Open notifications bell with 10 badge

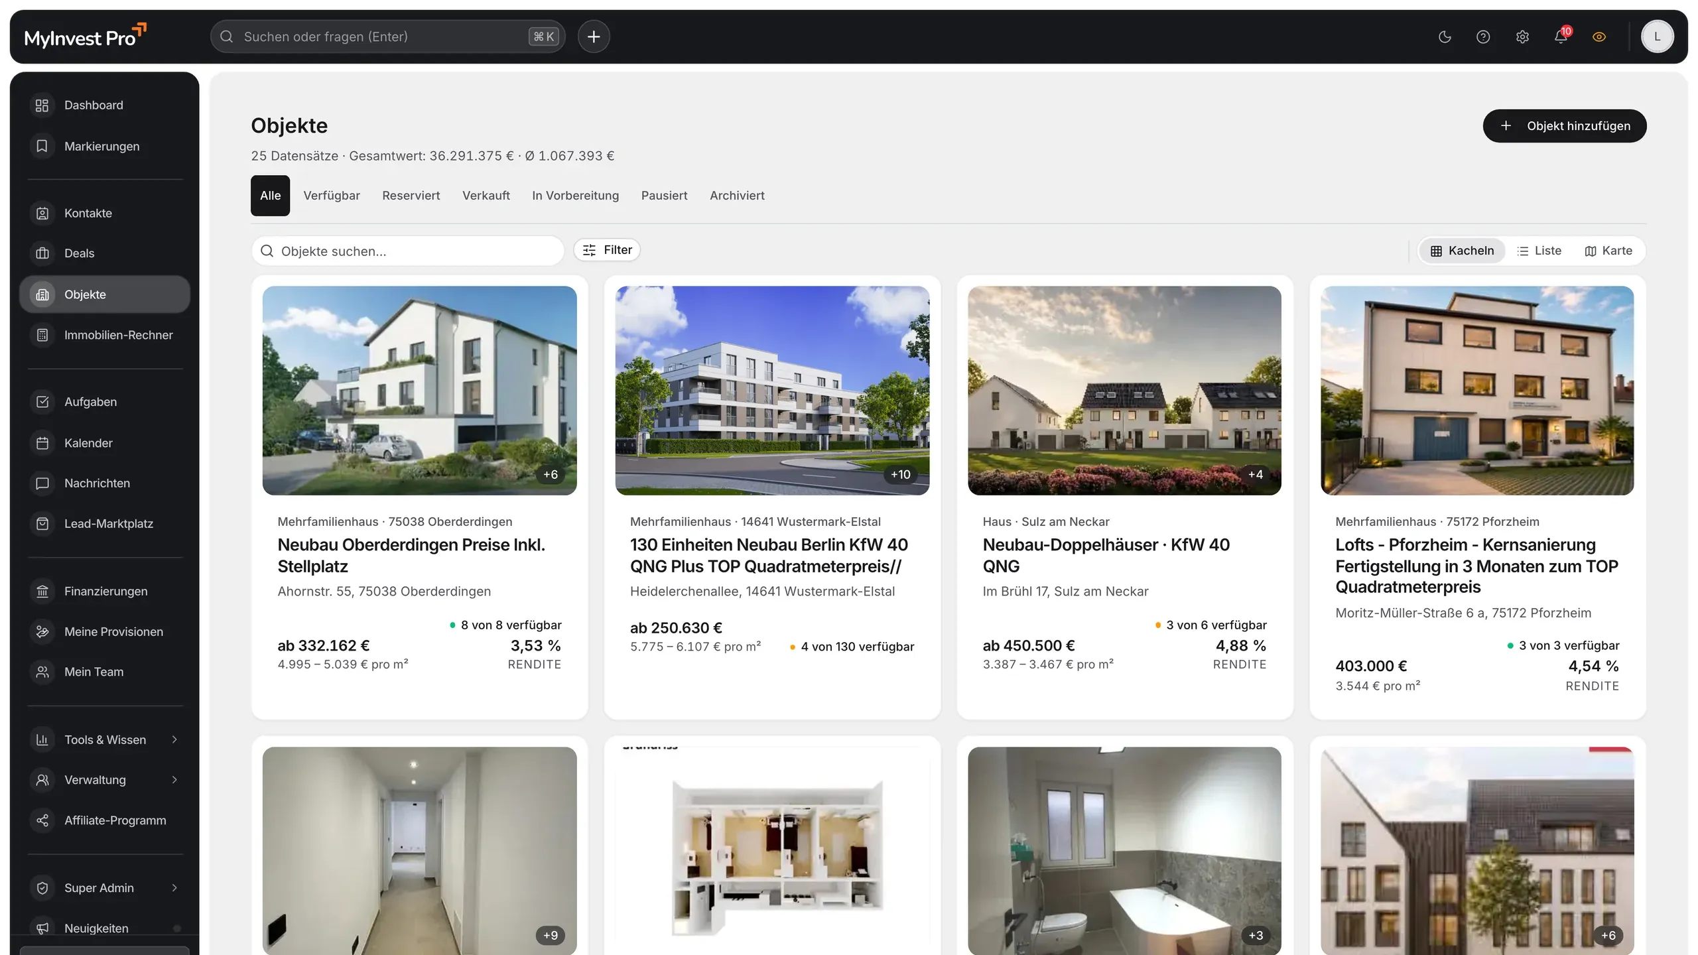coord(1561,36)
